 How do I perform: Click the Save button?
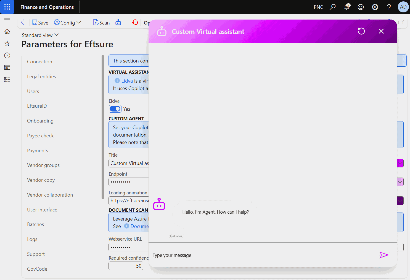pos(40,23)
